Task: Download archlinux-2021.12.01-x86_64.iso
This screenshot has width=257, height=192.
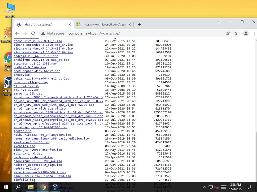Action: click(x=41, y=60)
